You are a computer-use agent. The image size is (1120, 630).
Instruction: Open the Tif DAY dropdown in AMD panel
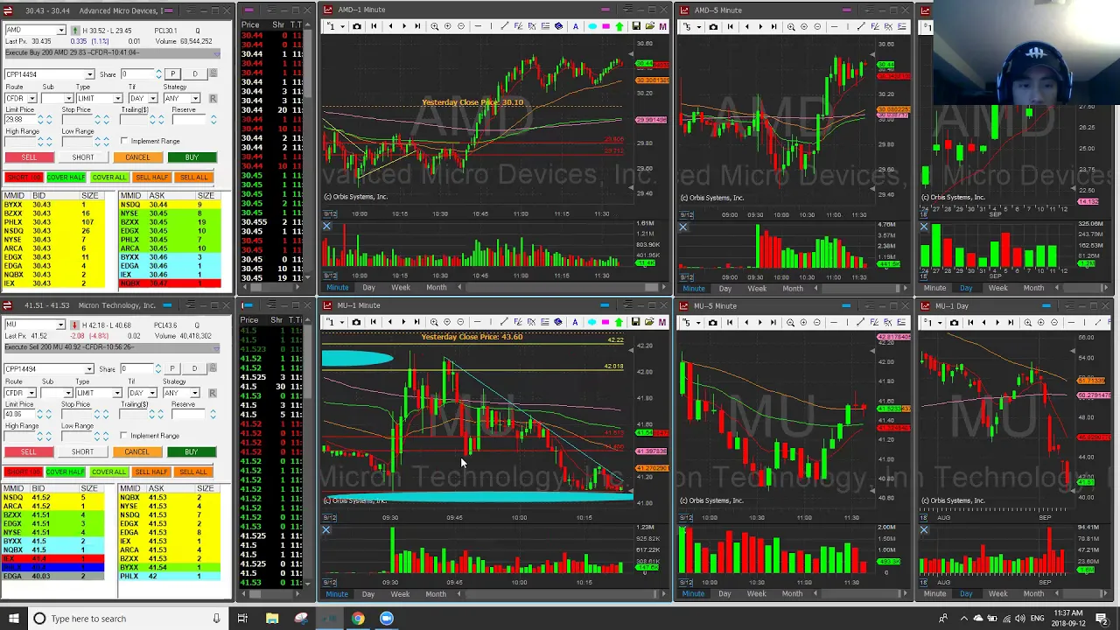pos(153,98)
